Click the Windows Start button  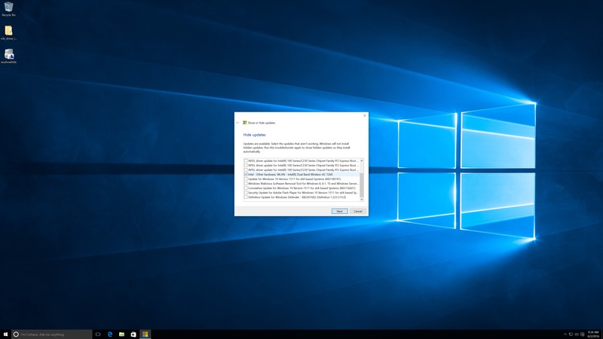click(6, 334)
